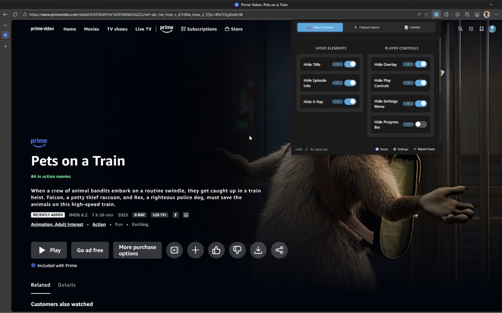
Task: Reload the page with refresh icon
Action: tap(15, 14)
